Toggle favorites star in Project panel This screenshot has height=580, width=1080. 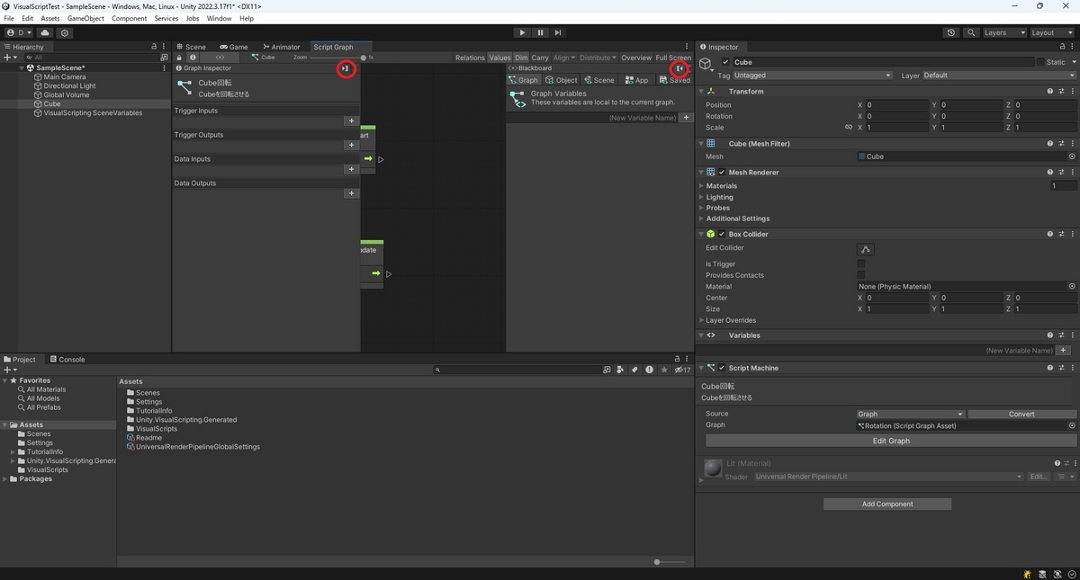(x=664, y=370)
